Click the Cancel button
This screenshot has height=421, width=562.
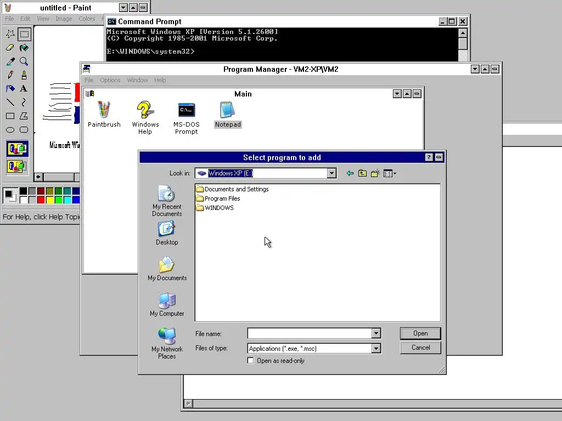click(420, 348)
